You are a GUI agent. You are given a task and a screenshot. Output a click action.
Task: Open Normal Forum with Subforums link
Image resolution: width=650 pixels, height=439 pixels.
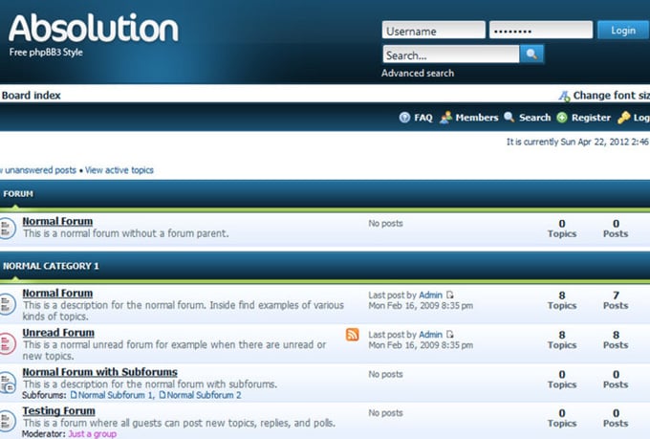tap(100, 372)
